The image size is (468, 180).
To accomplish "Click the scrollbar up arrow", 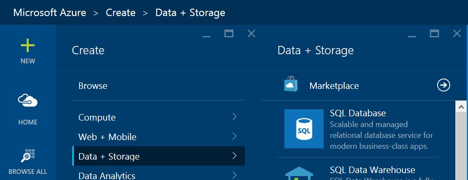I will coord(461,107).
